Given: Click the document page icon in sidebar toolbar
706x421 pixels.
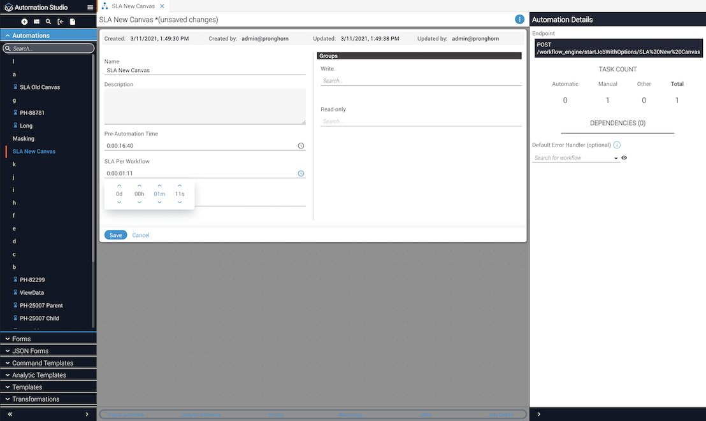Looking at the screenshot, I should (73, 22).
